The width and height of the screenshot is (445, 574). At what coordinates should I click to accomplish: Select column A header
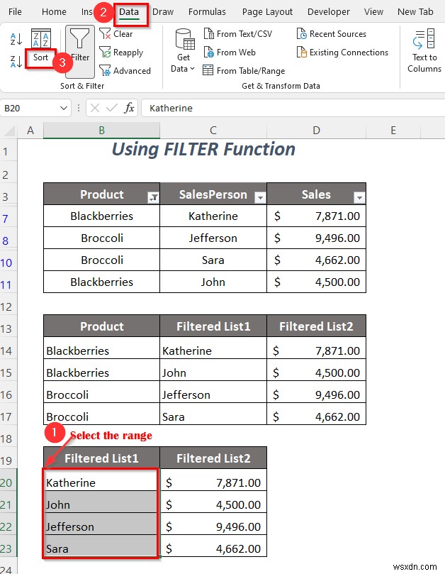[x=30, y=131]
